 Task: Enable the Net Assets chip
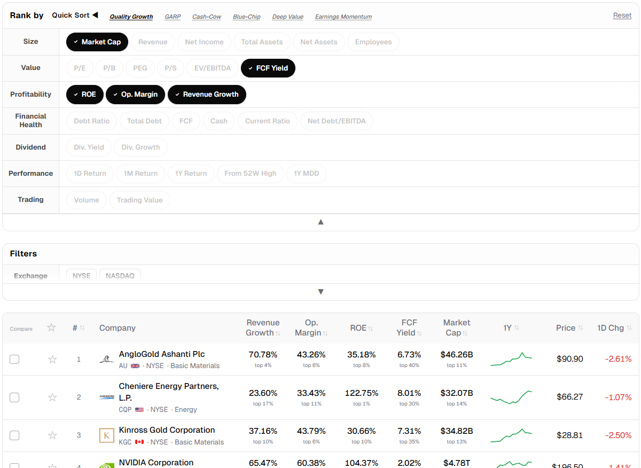[x=319, y=42]
